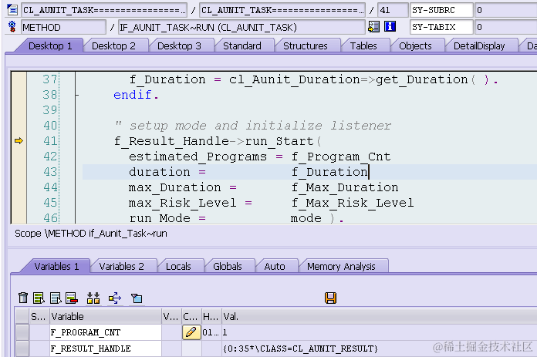
Task: Click the SY-SUBRC field
Action: (441, 10)
